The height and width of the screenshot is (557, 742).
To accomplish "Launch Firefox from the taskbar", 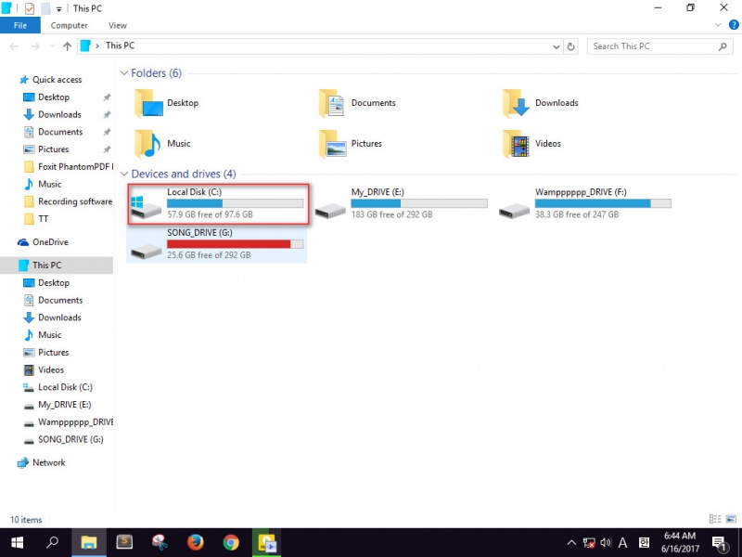I will point(195,542).
